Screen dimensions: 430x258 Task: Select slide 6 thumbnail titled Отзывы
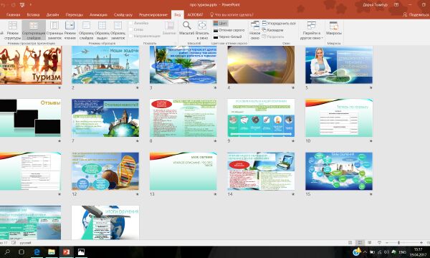point(30,118)
